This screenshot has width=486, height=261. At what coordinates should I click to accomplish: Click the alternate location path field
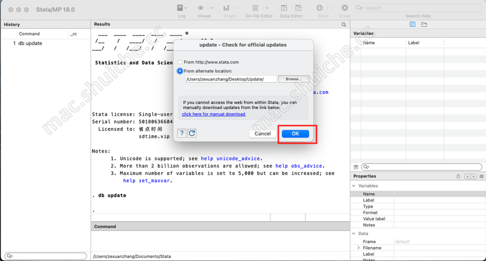pos(230,79)
